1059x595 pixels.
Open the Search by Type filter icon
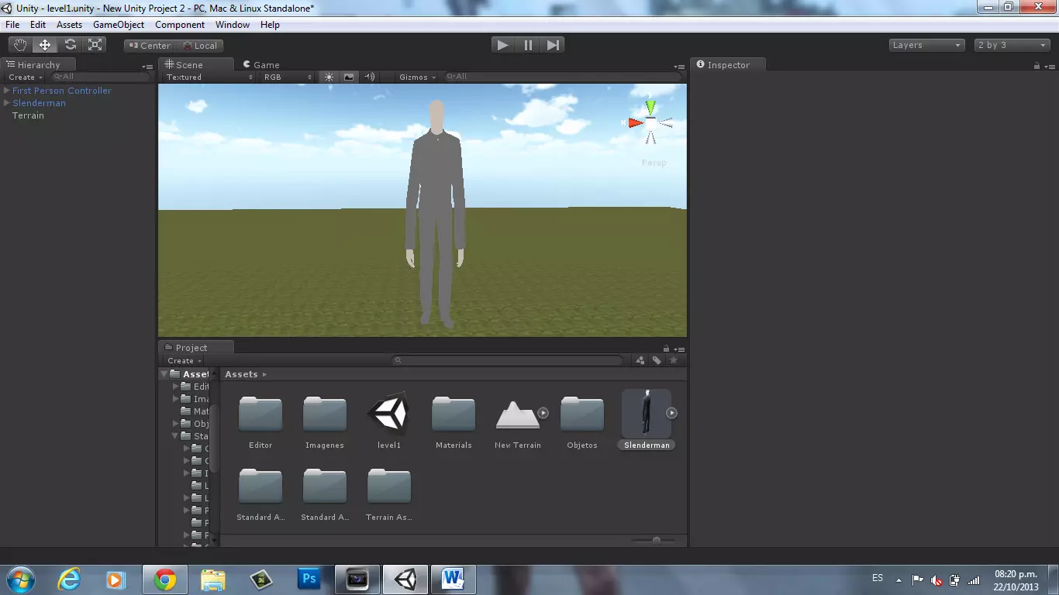click(x=640, y=360)
